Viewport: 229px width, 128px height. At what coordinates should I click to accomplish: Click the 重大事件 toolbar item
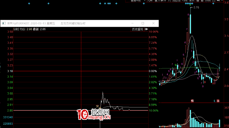click(160, 1)
